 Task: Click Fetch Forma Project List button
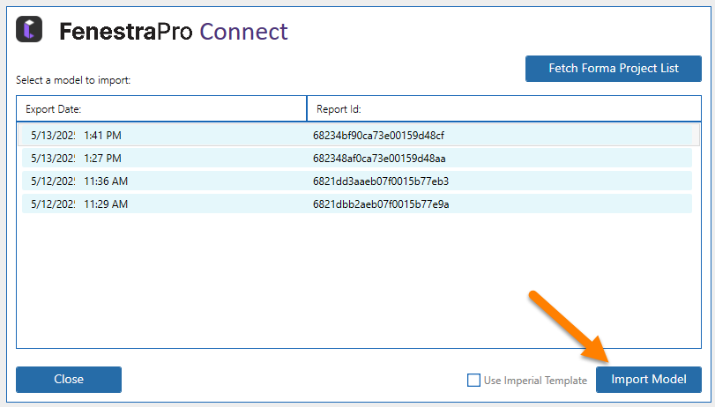tap(614, 69)
